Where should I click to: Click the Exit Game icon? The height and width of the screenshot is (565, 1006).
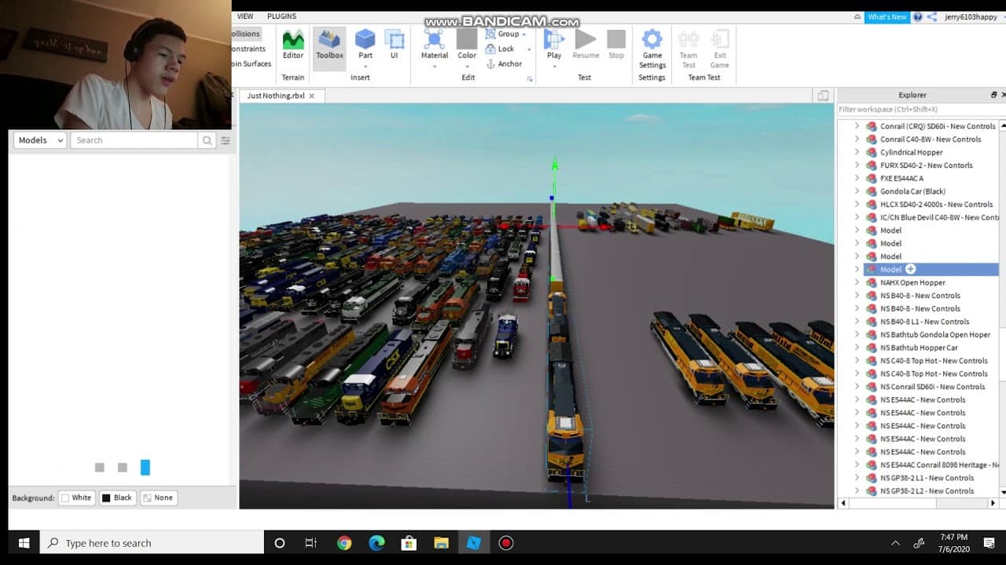click(x=720, y=49)
